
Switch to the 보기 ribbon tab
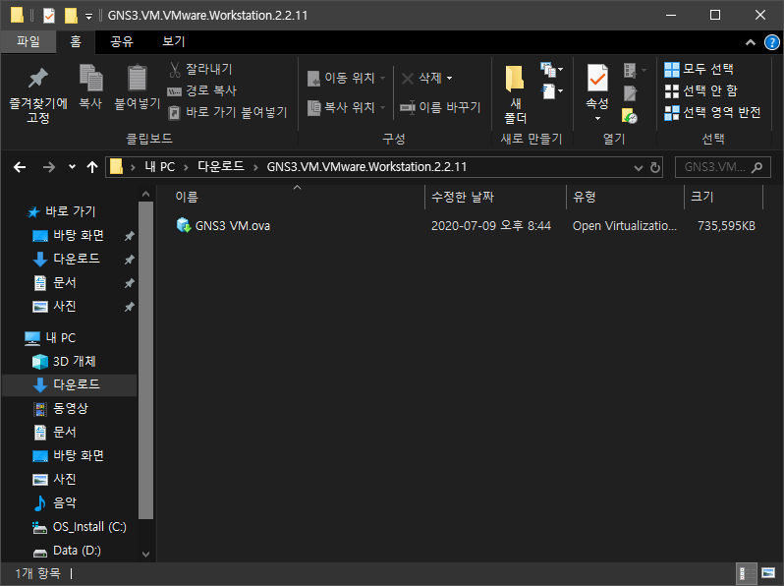174,41
